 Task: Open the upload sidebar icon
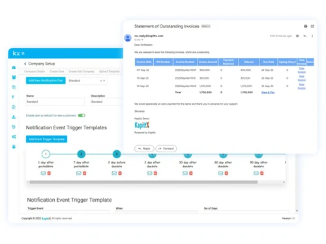pyautogui.click(x=14, y=117)
